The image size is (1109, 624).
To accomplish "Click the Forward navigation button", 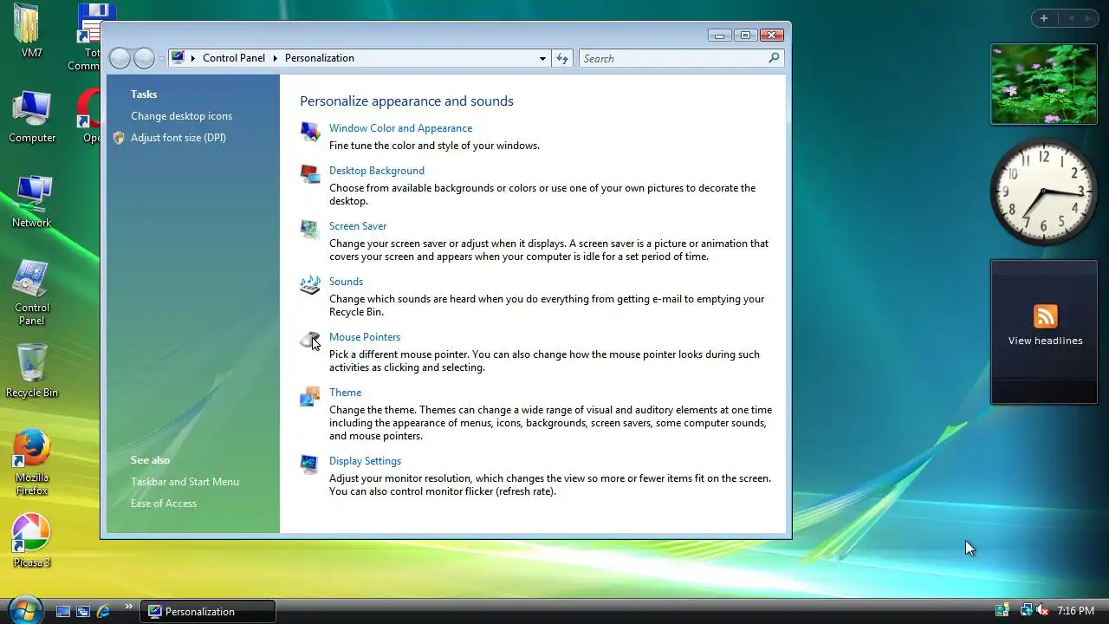I will (144, 58).
